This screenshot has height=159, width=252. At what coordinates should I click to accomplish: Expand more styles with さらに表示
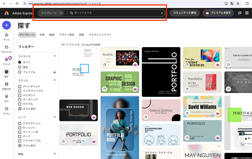27,109
